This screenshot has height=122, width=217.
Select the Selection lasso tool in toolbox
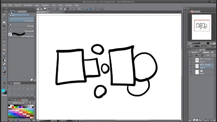click(4, 29)
